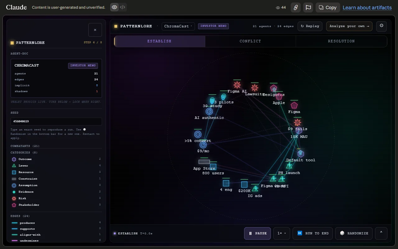
Task: Open settings gear in graph header
Action: tap(382, 26)
